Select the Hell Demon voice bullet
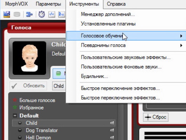186x140 pixels. point(20,138)
